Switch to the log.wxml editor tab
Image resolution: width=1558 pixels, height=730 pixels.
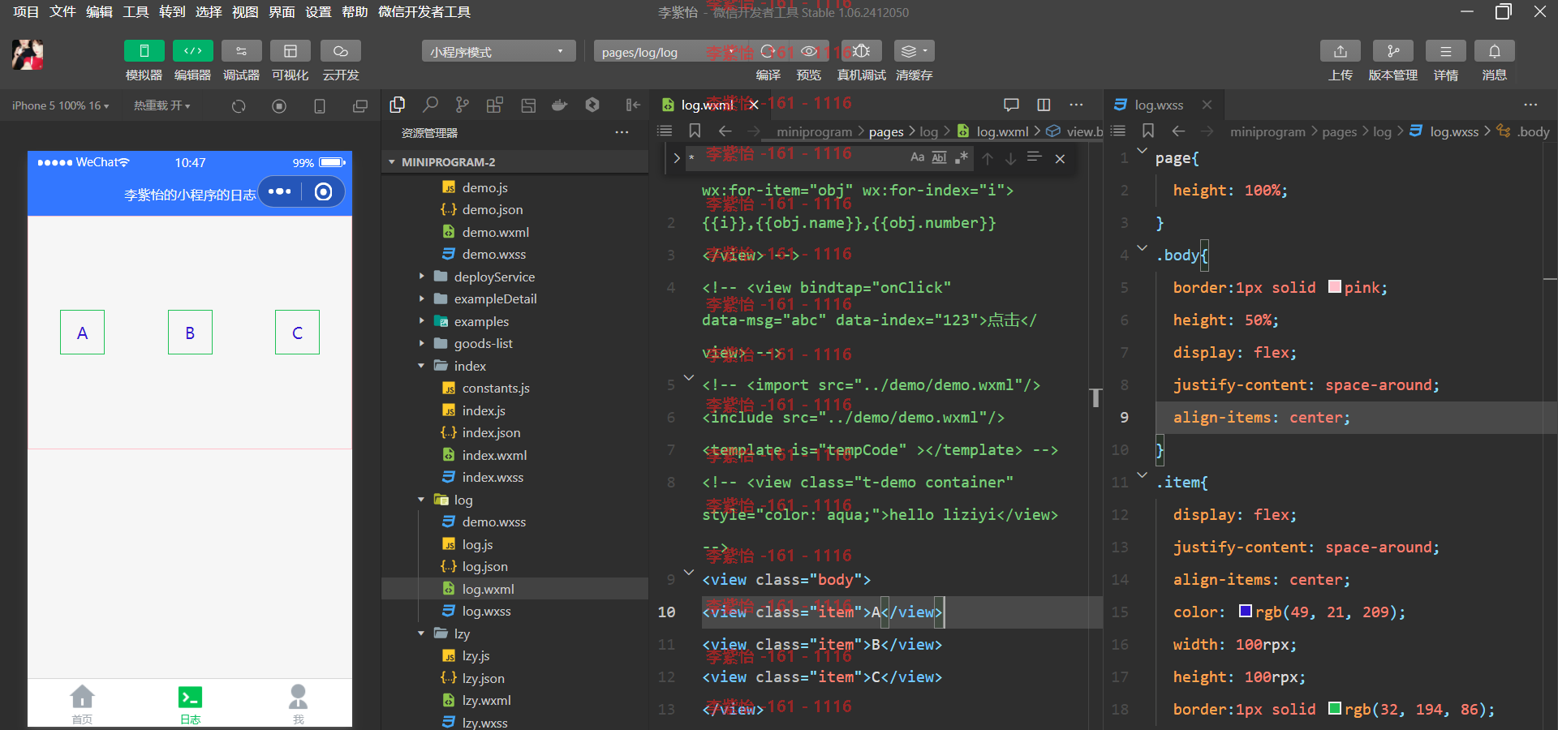pyautogui.click(x=706, y=105)
